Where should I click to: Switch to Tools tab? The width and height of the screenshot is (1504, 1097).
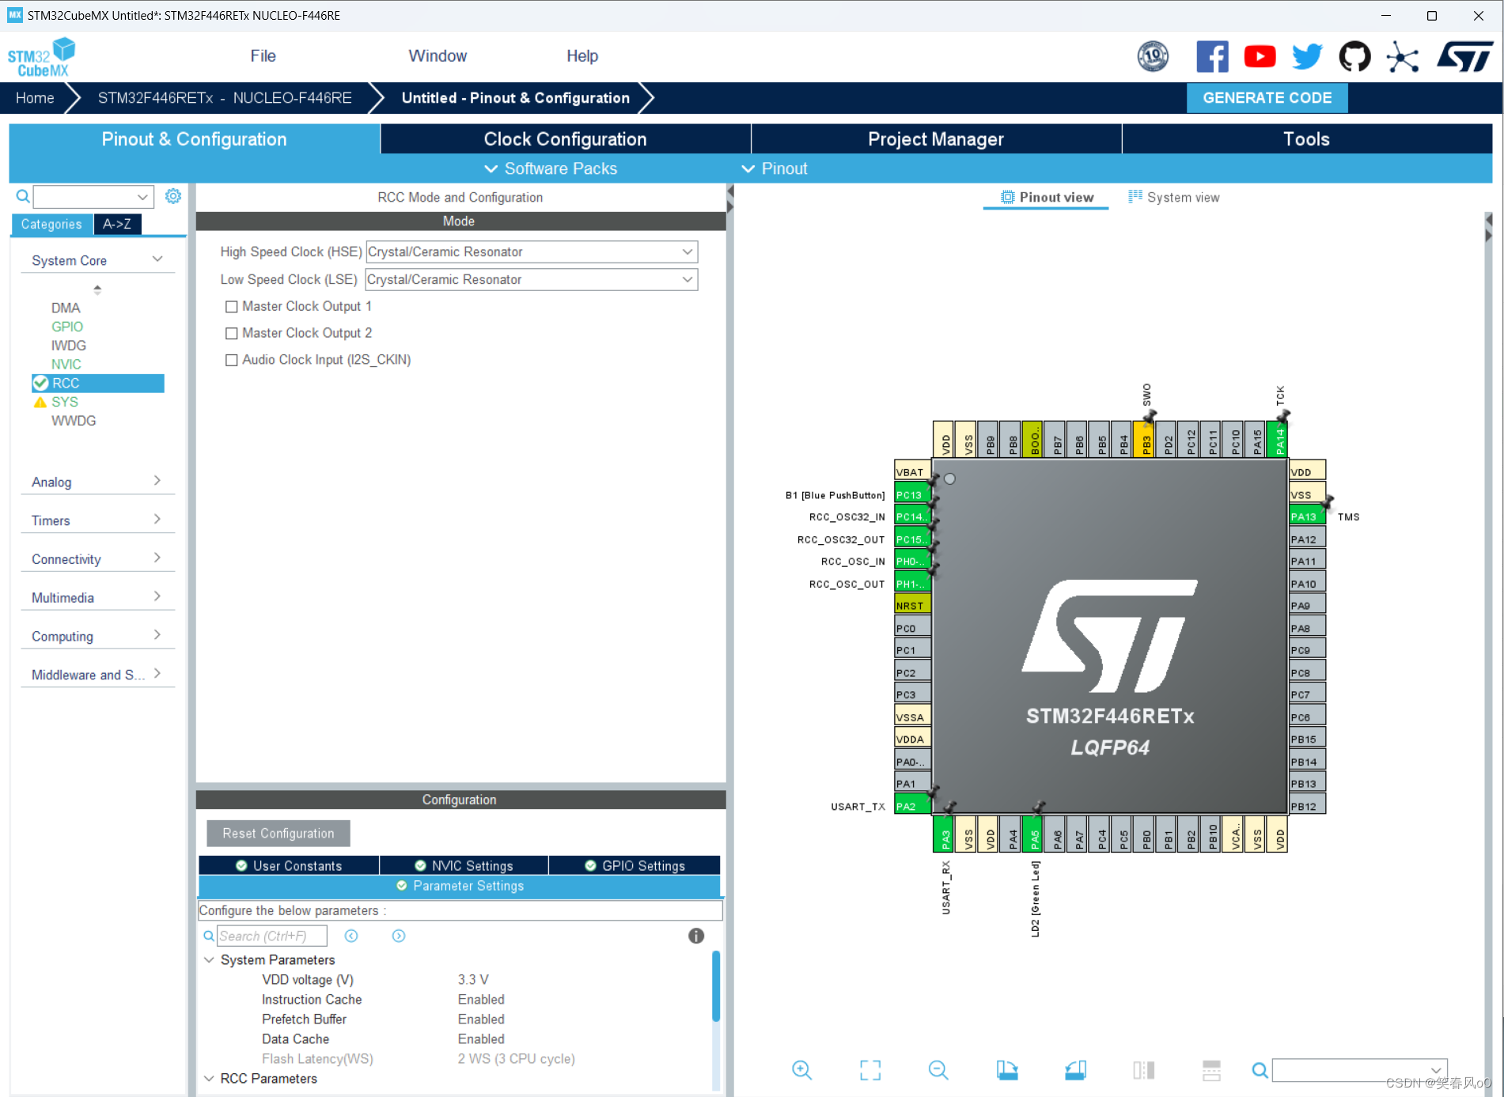(x=1306, y=139)
